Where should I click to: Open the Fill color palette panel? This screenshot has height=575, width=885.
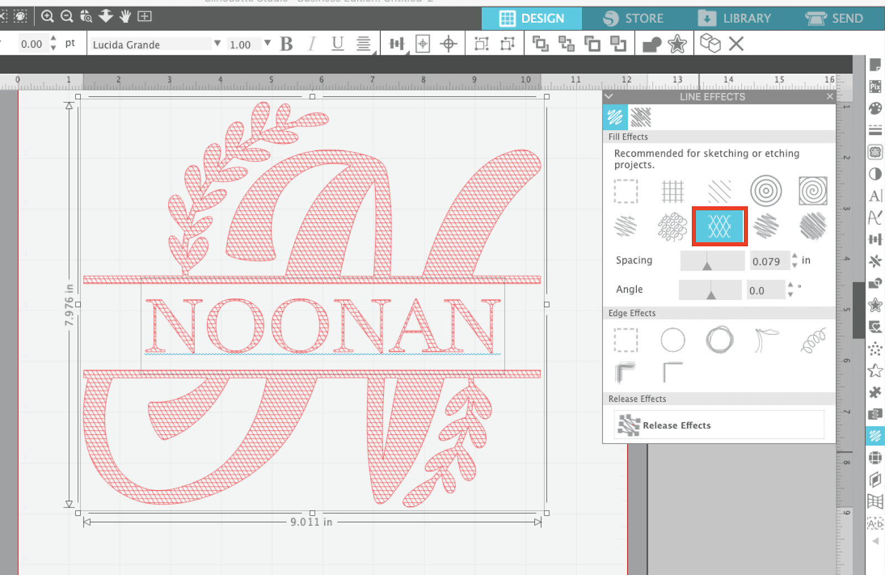point(875,108)
